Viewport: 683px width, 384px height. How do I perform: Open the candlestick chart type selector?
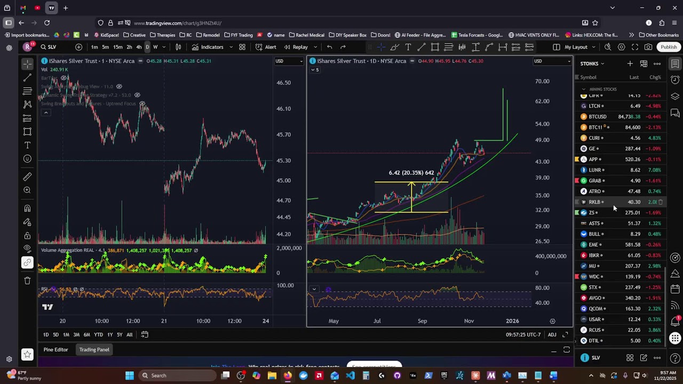[178, 47]
